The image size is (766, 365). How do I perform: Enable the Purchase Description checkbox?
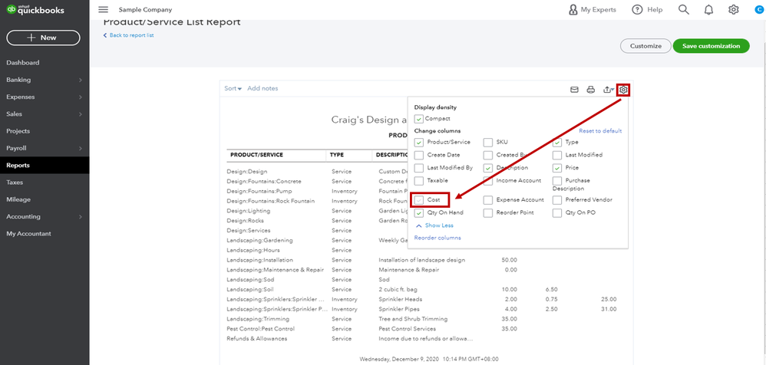pos(557,180)
